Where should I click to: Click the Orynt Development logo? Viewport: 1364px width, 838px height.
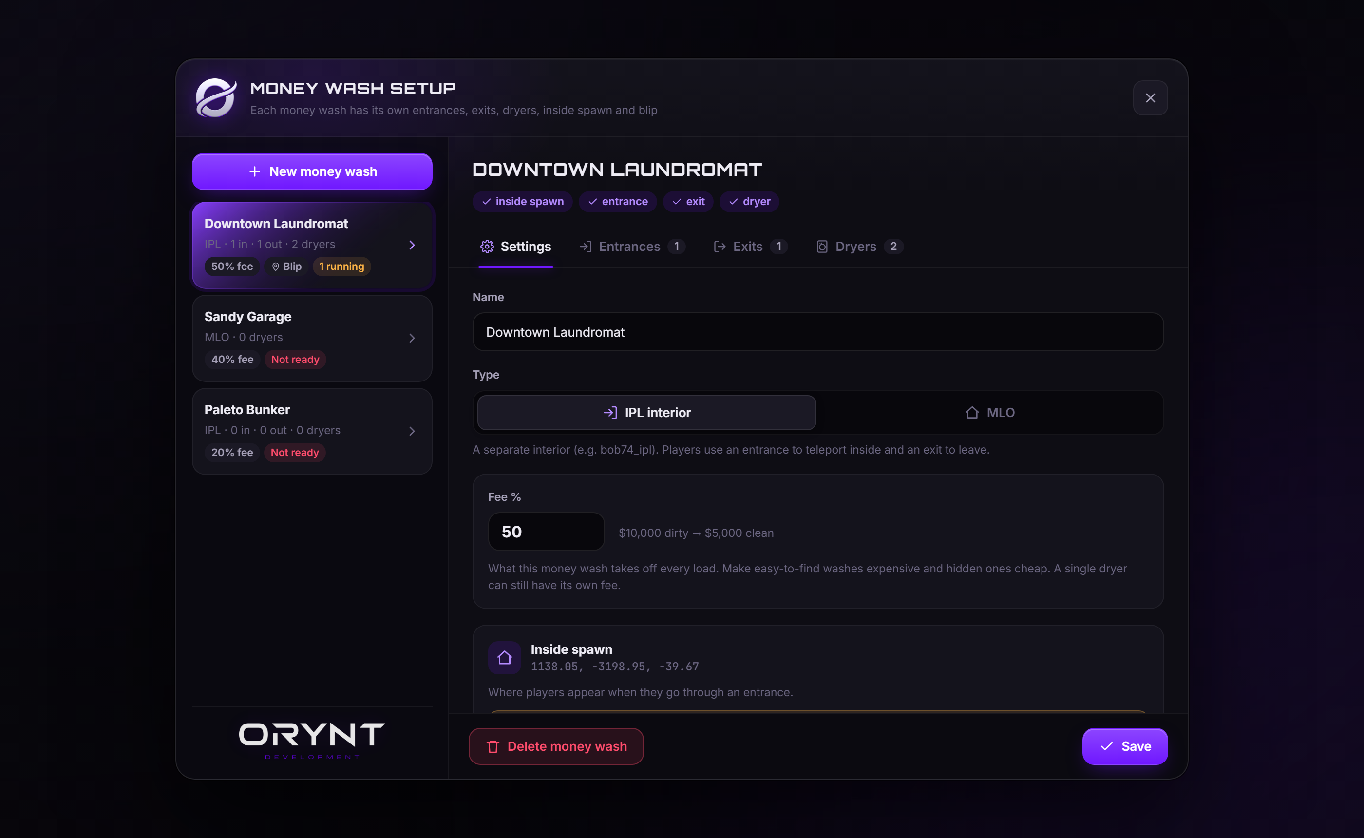click(x=312, y=741)
